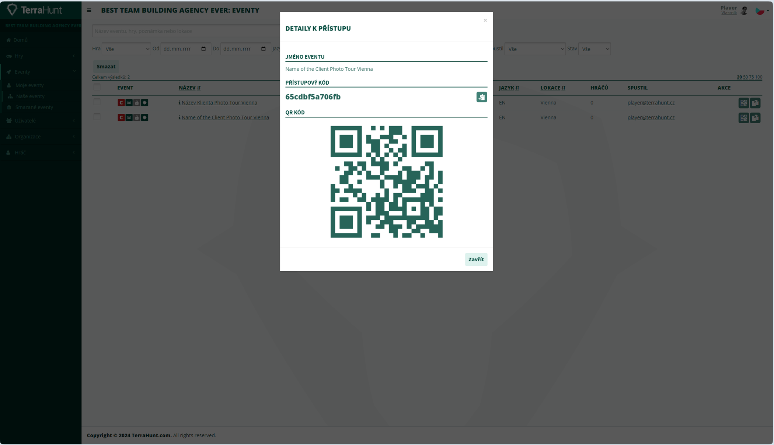The width and height of the screenshot is (774, 445).
Task: Click the TerraHunt logo
Action: click(x=34, y=10)
